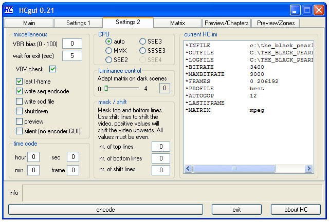Screen dimensions: 329x222
Task: Select SSE2 CPU option
Action: click(108, 60)
